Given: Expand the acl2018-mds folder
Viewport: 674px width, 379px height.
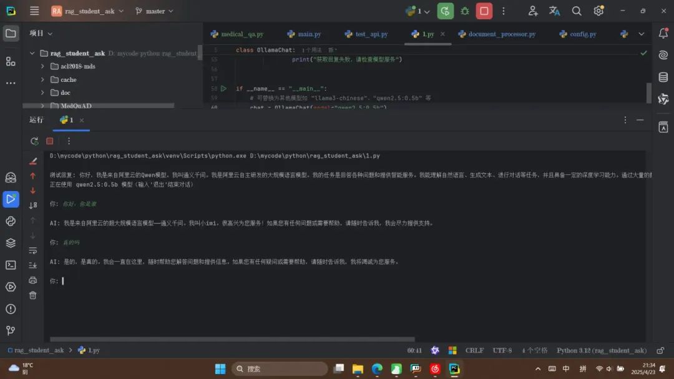Looking at the screenshot, I should 42,66.
